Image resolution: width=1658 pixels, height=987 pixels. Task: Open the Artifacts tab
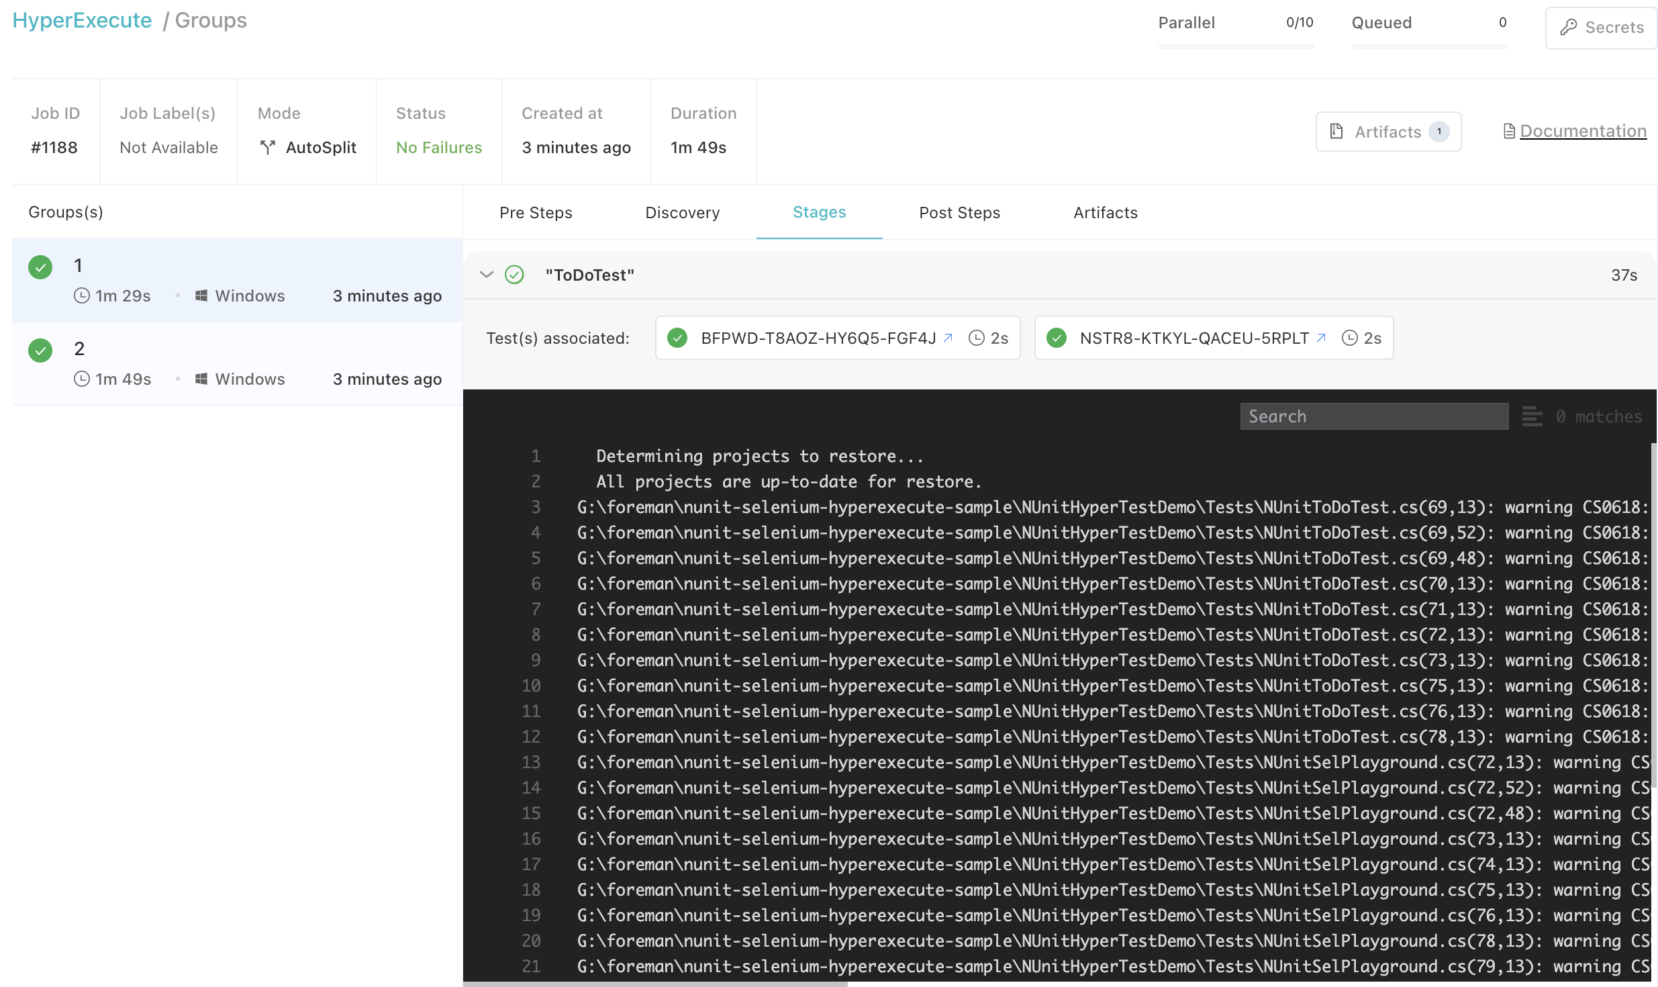pyautogui.click(x=1104, y=213)
